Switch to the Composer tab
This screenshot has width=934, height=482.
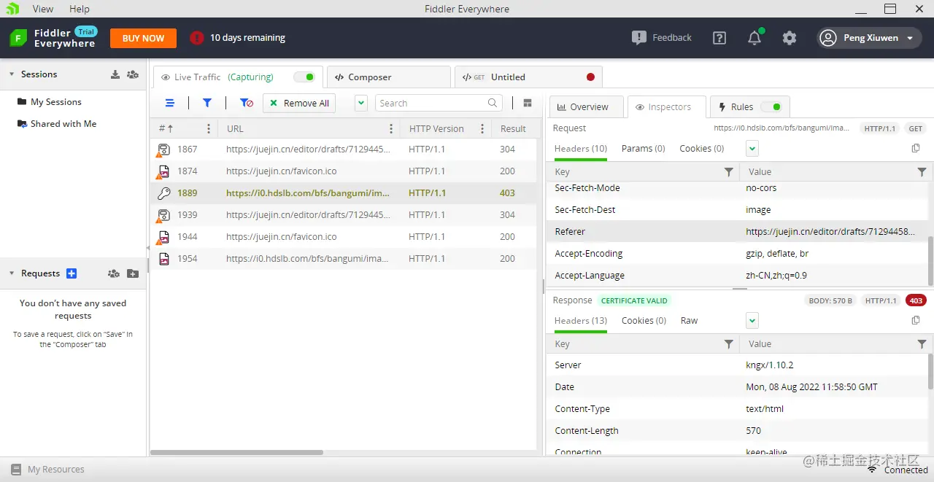pos(389,77)
